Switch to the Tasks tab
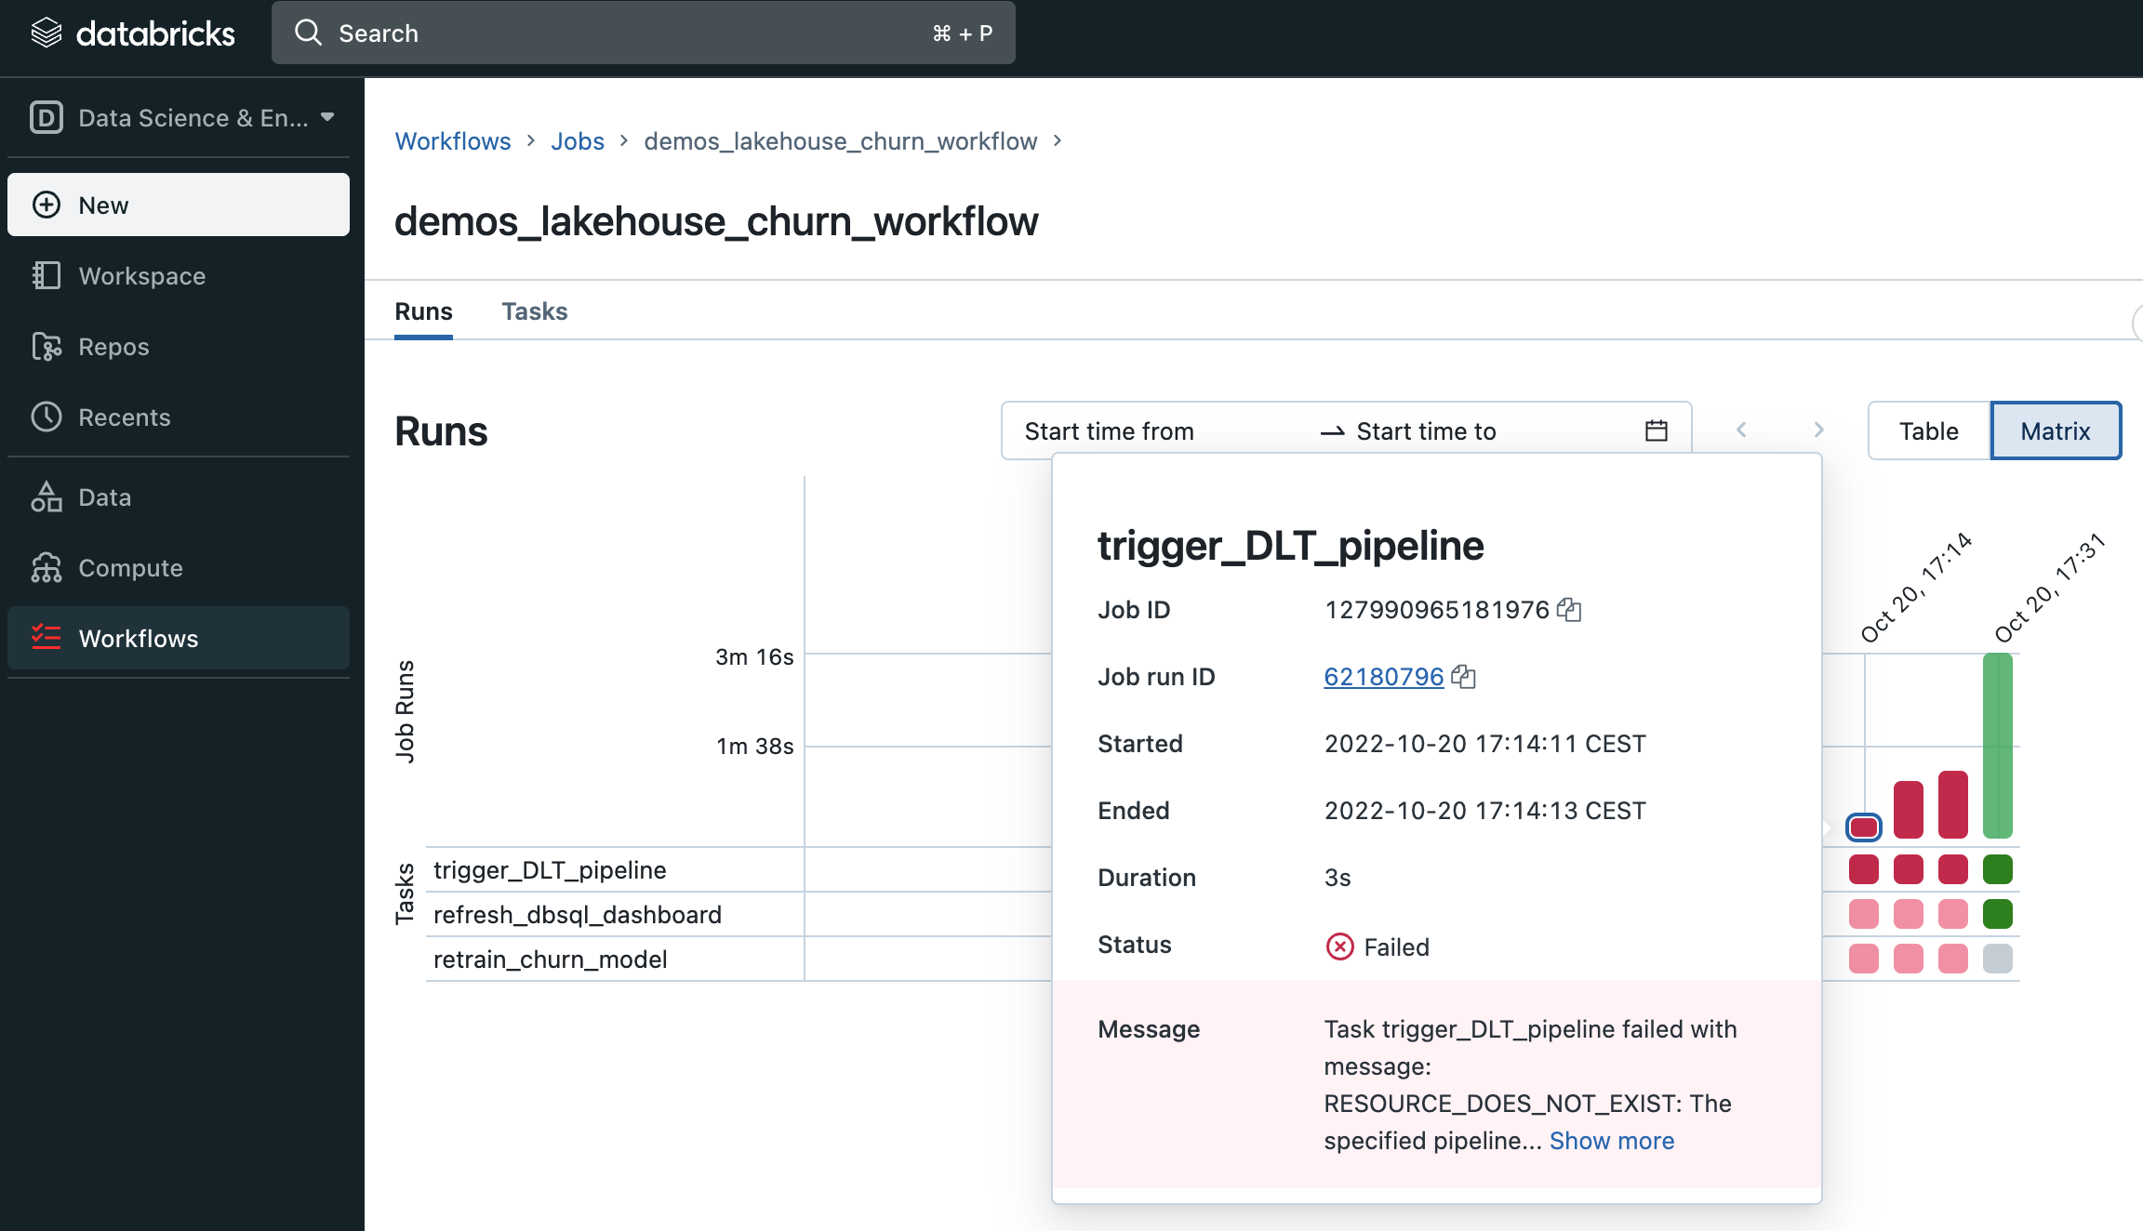The height and width of the screenshot is (1231, 2143). coord(534,311)
